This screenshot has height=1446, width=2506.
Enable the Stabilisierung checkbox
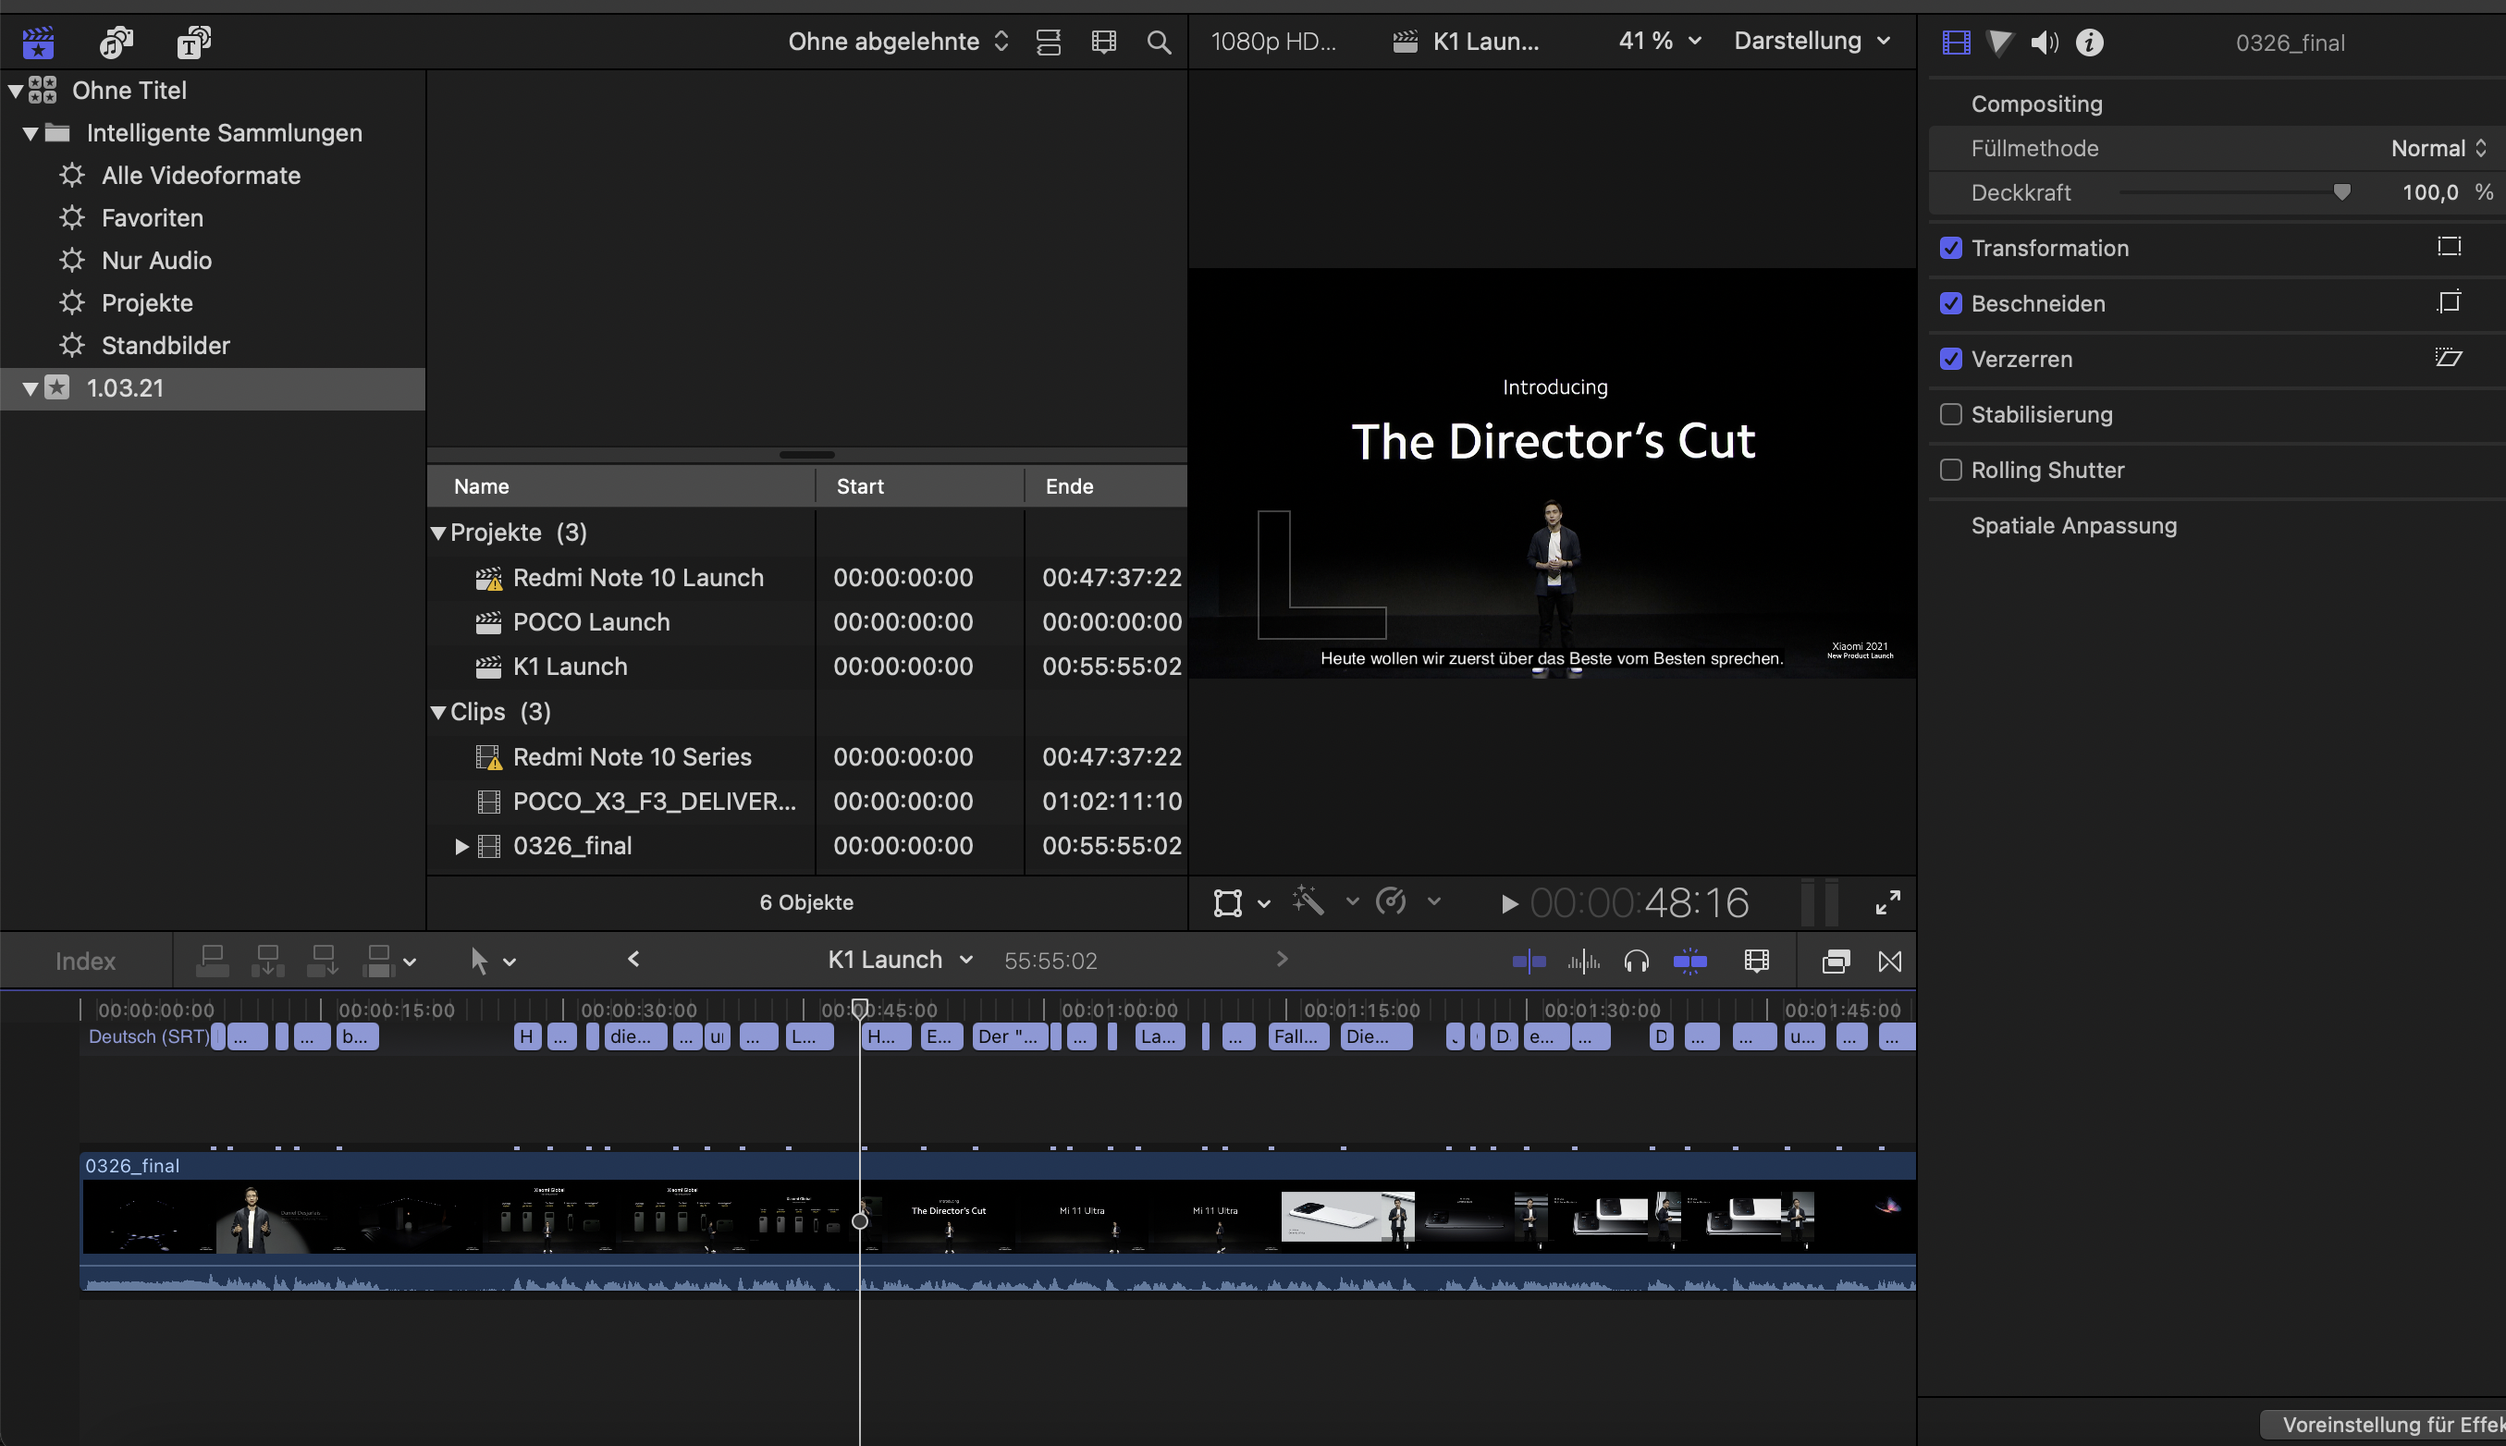point(1951,414)
